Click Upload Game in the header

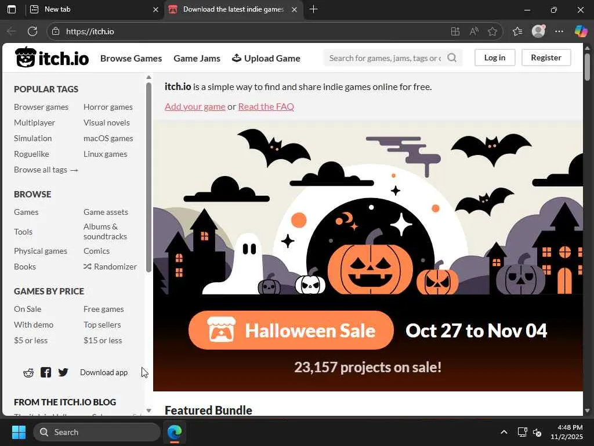pyautogui.click(x=266, y=59)
